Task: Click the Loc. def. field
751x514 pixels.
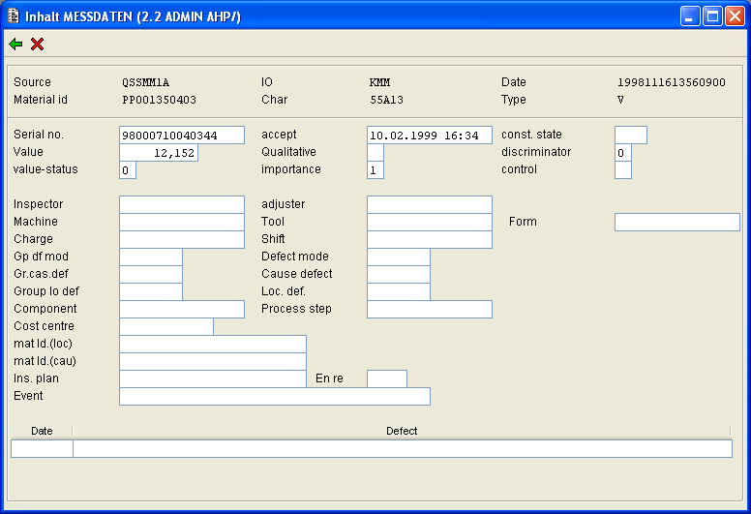Action: tap(399, 291)
